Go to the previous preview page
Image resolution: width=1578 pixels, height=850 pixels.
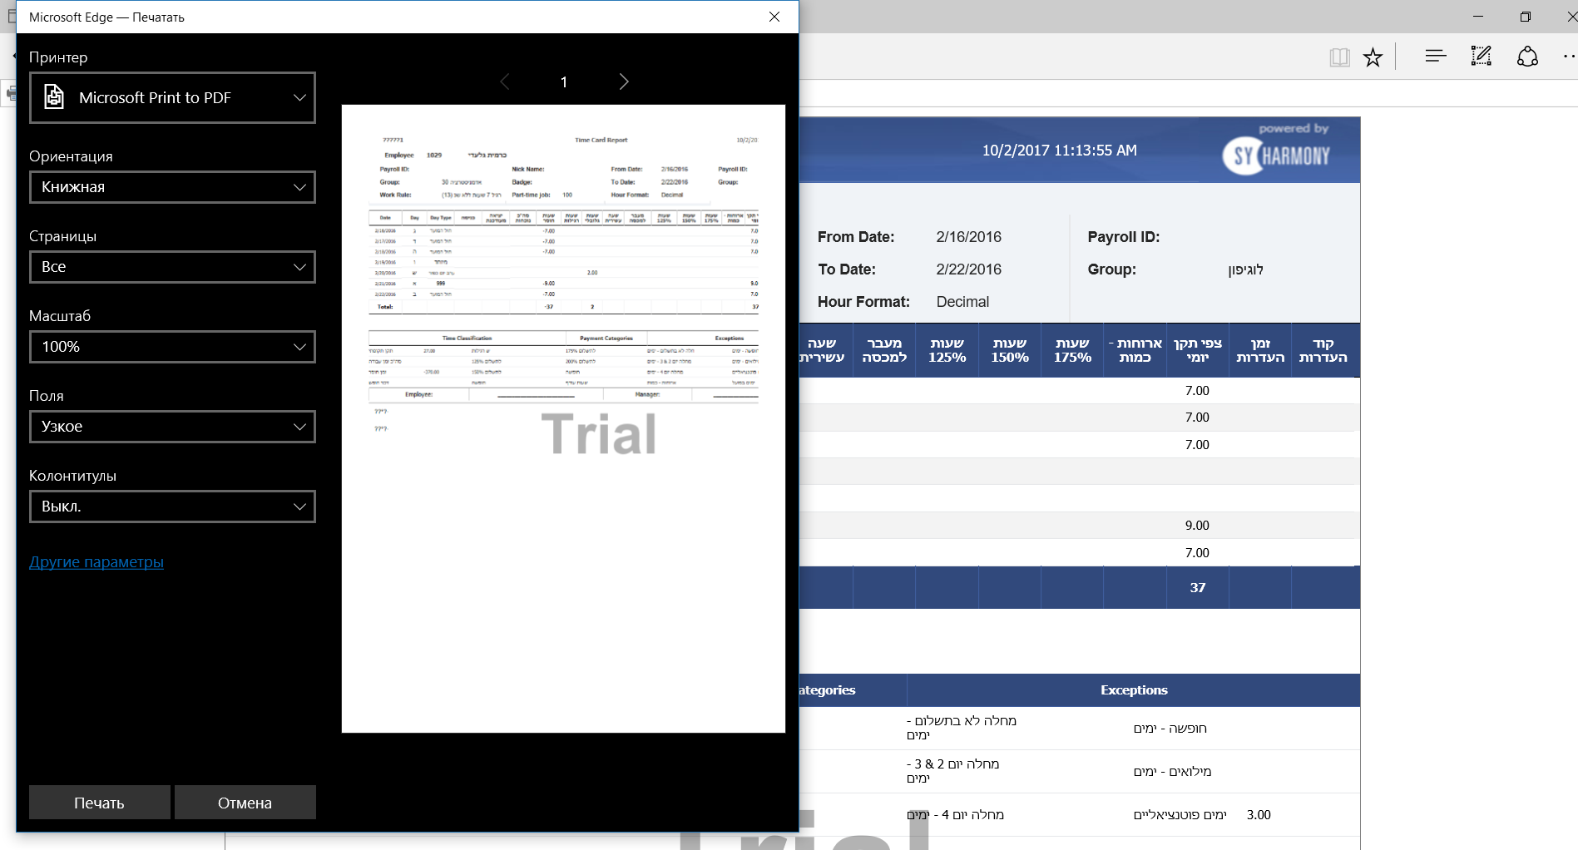[x=505, y=82]
